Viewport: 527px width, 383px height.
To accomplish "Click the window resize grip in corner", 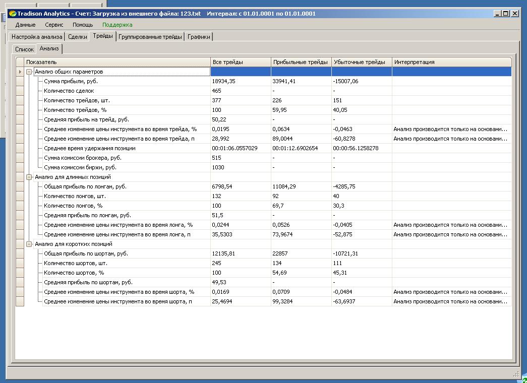I will pyautogui.click(x=515, y=374).
